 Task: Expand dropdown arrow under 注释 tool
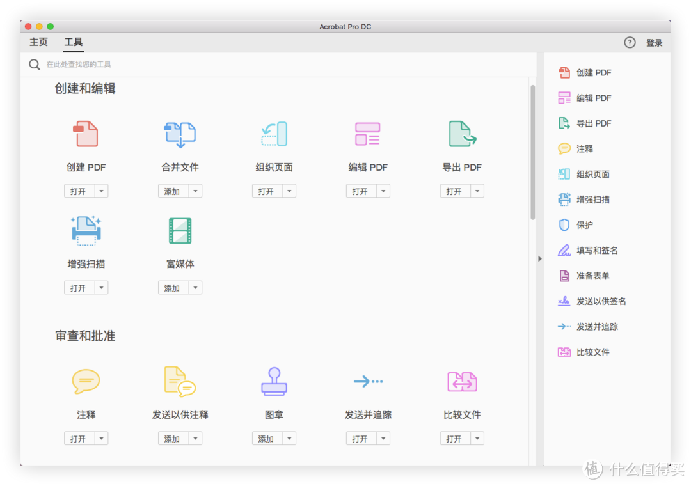[101, 439]
